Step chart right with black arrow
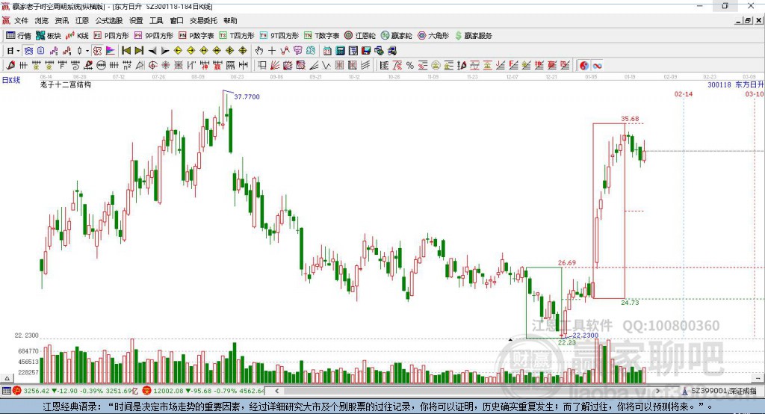 click(165, 51)
